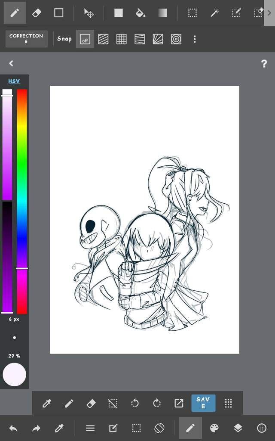Select Eraser in shortcut bar
This screenshot has width=275, height=441.
pos(91,403)
